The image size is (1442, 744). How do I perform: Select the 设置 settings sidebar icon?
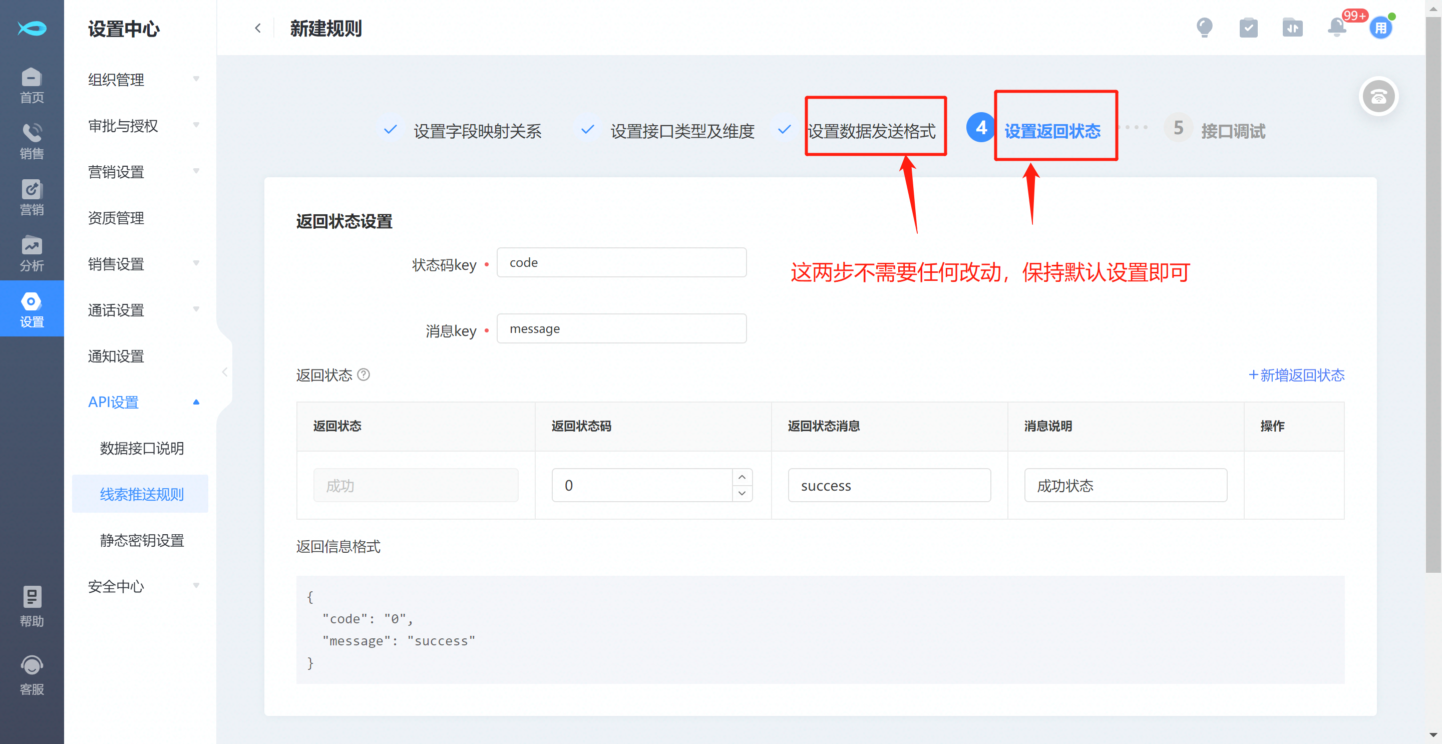tap(32, 309)
